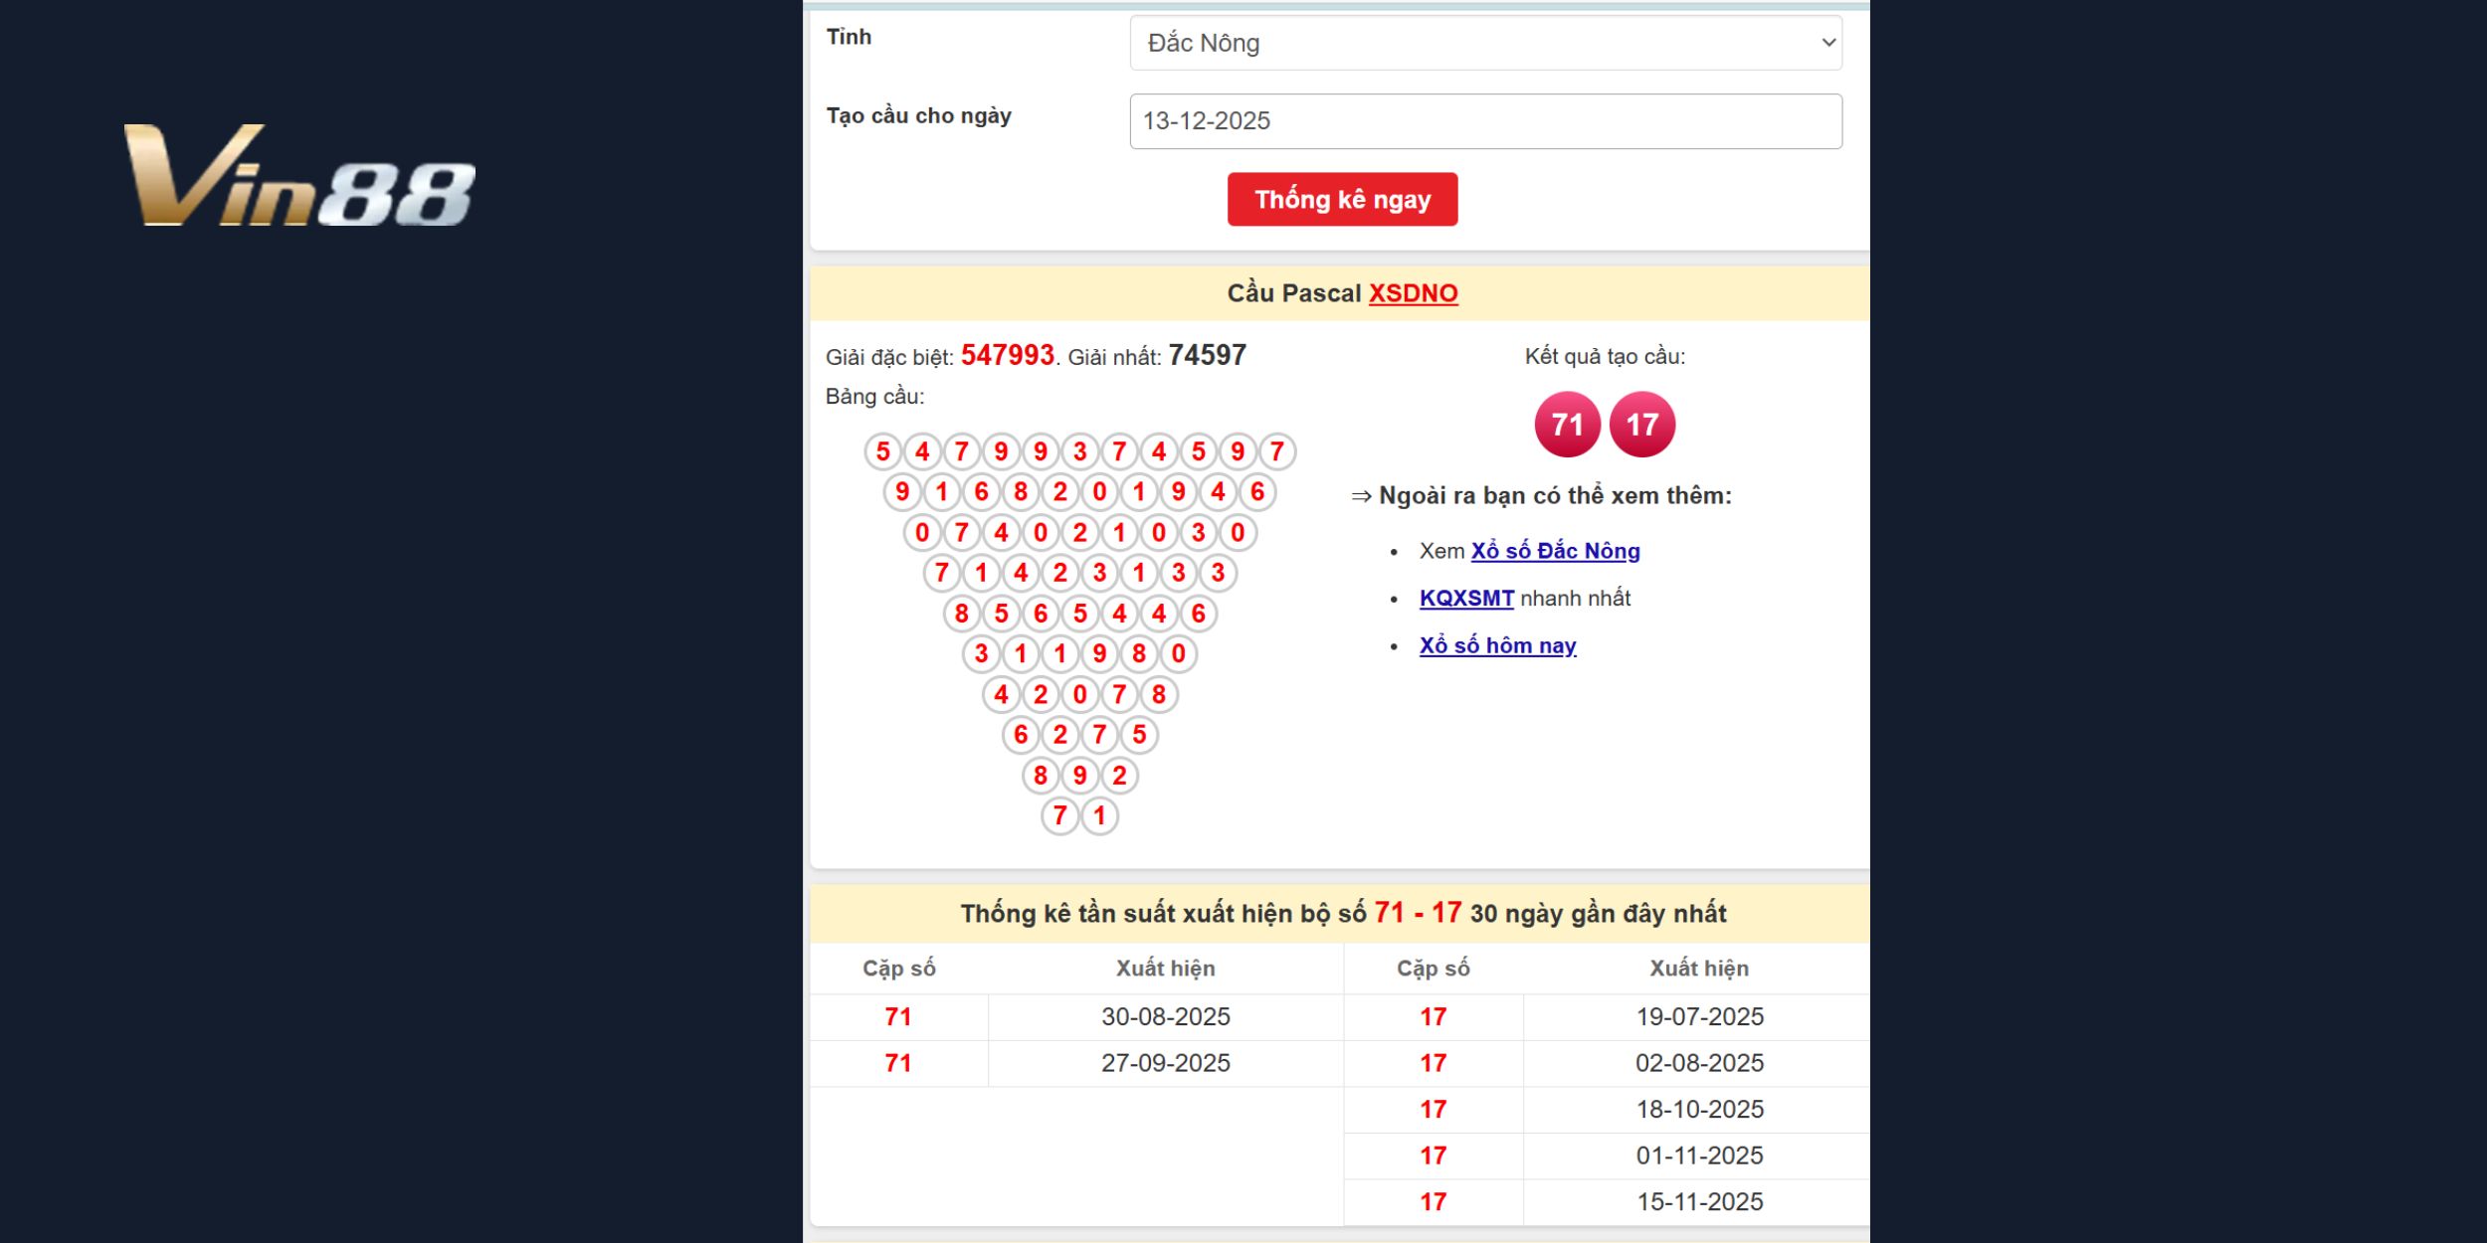Click the date 27-09-2025 row
2487x1243 pixels.
tap(1165, 1063)
